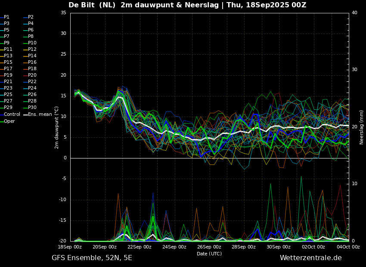
Task: Click the 22Sep 00z axis tick label
Action: tap(140, 247)
